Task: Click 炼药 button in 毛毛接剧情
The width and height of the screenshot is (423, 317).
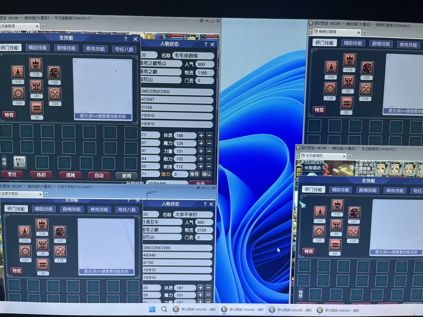Action: tap(41, 175)
